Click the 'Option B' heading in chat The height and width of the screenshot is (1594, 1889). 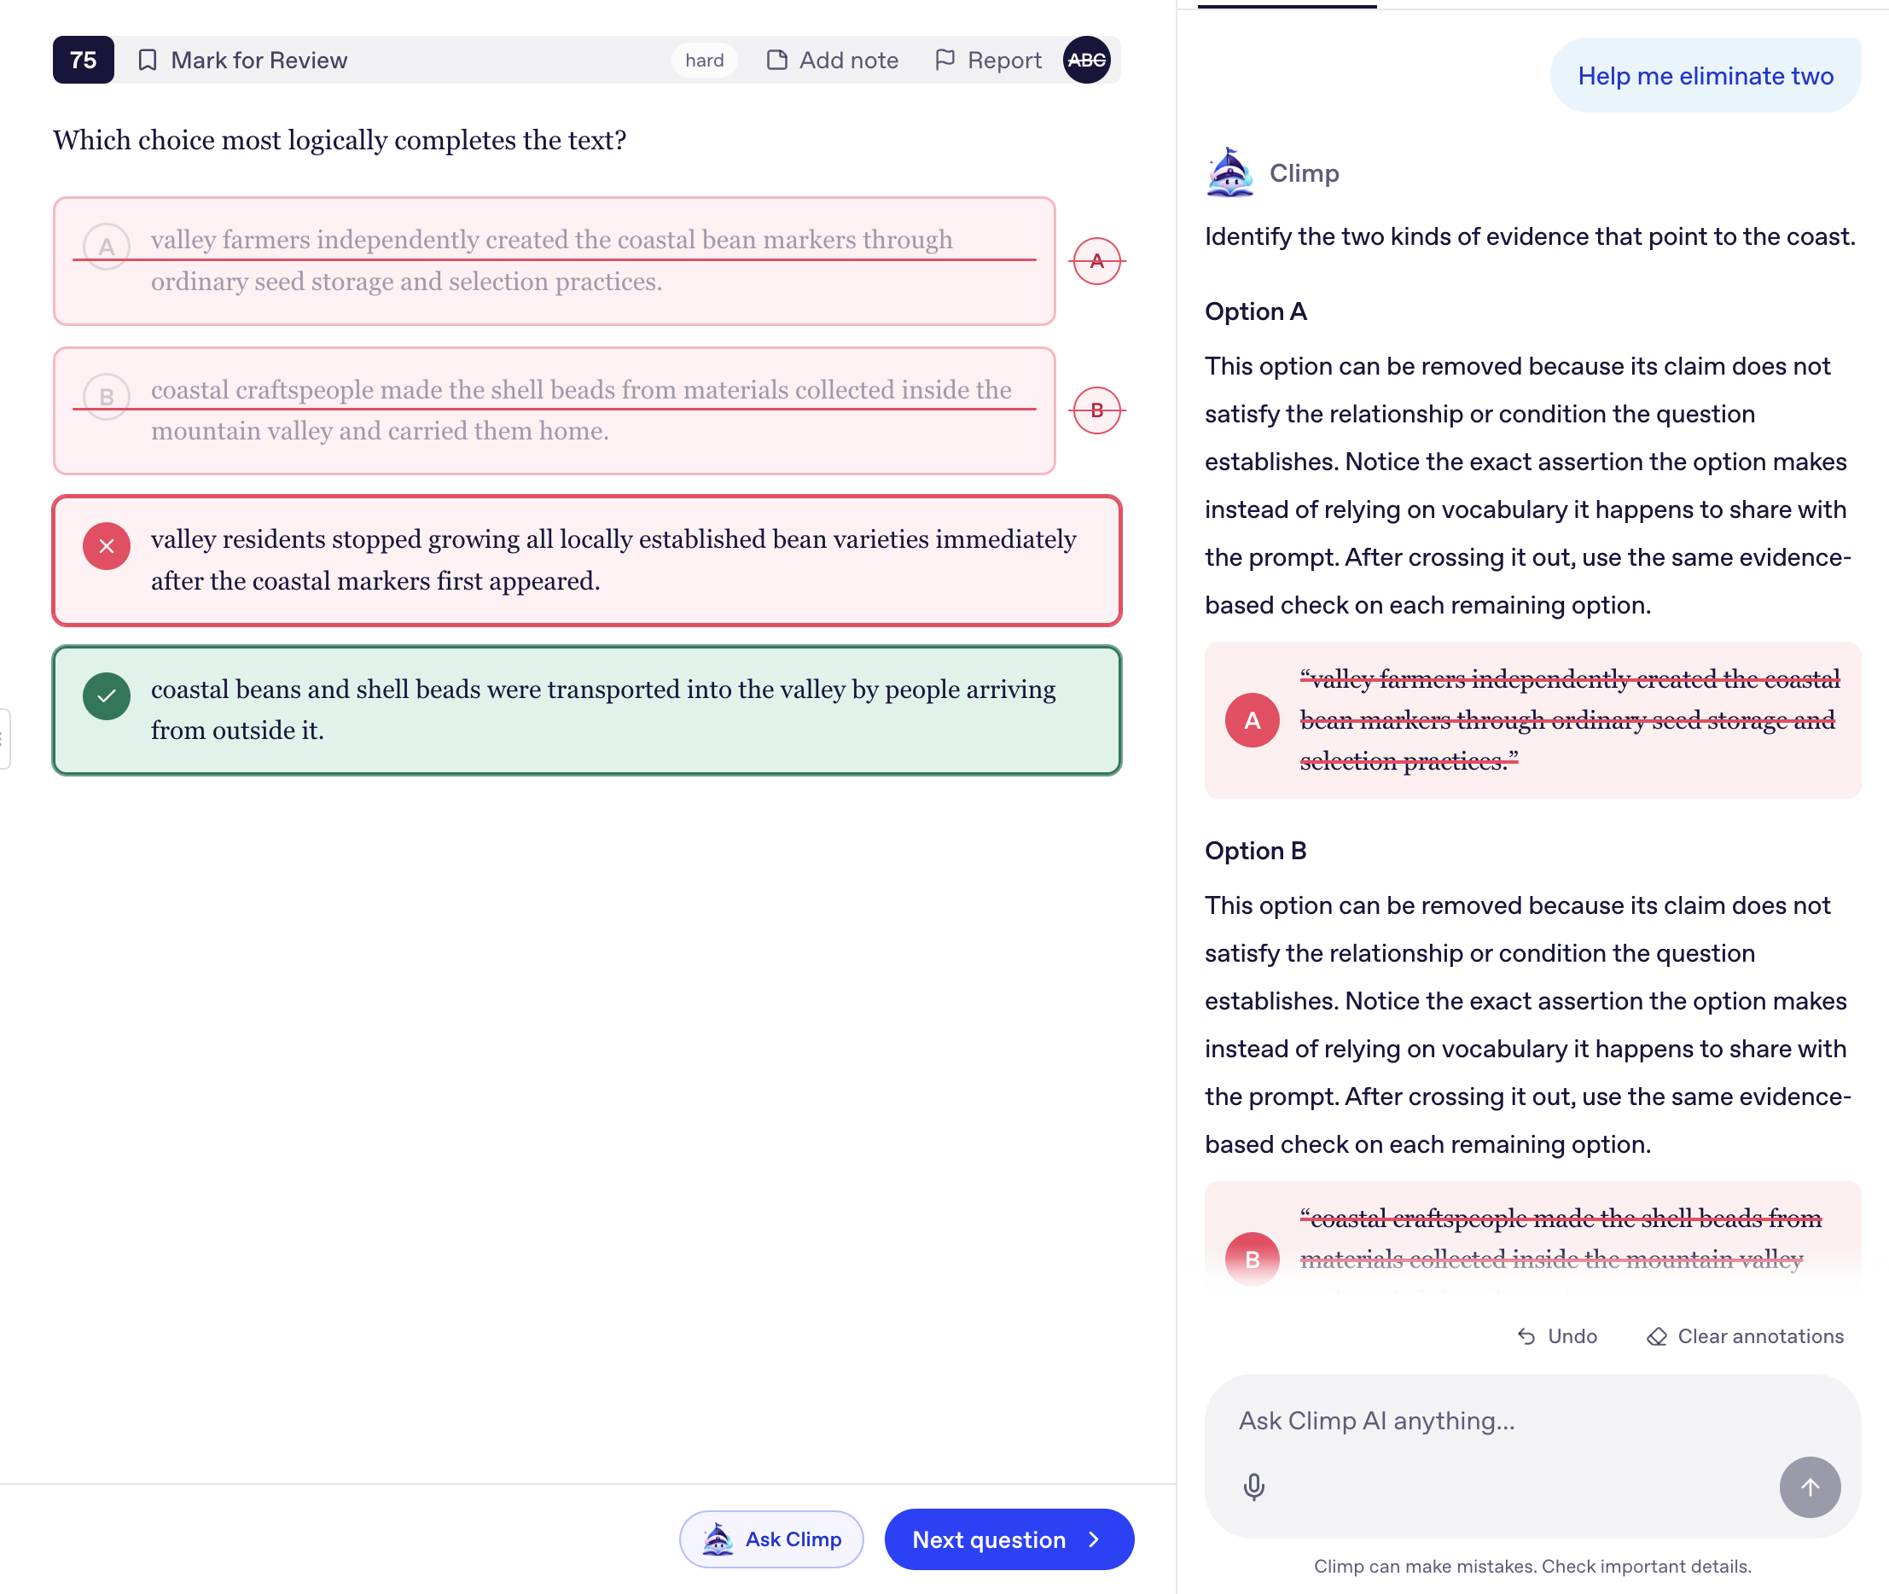point(1255,850)
